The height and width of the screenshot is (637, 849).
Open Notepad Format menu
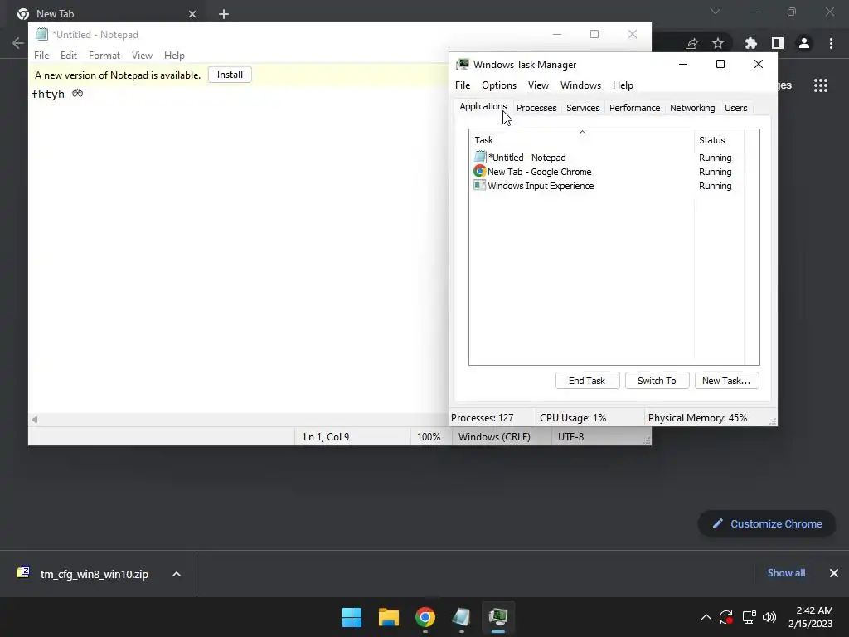104,56
